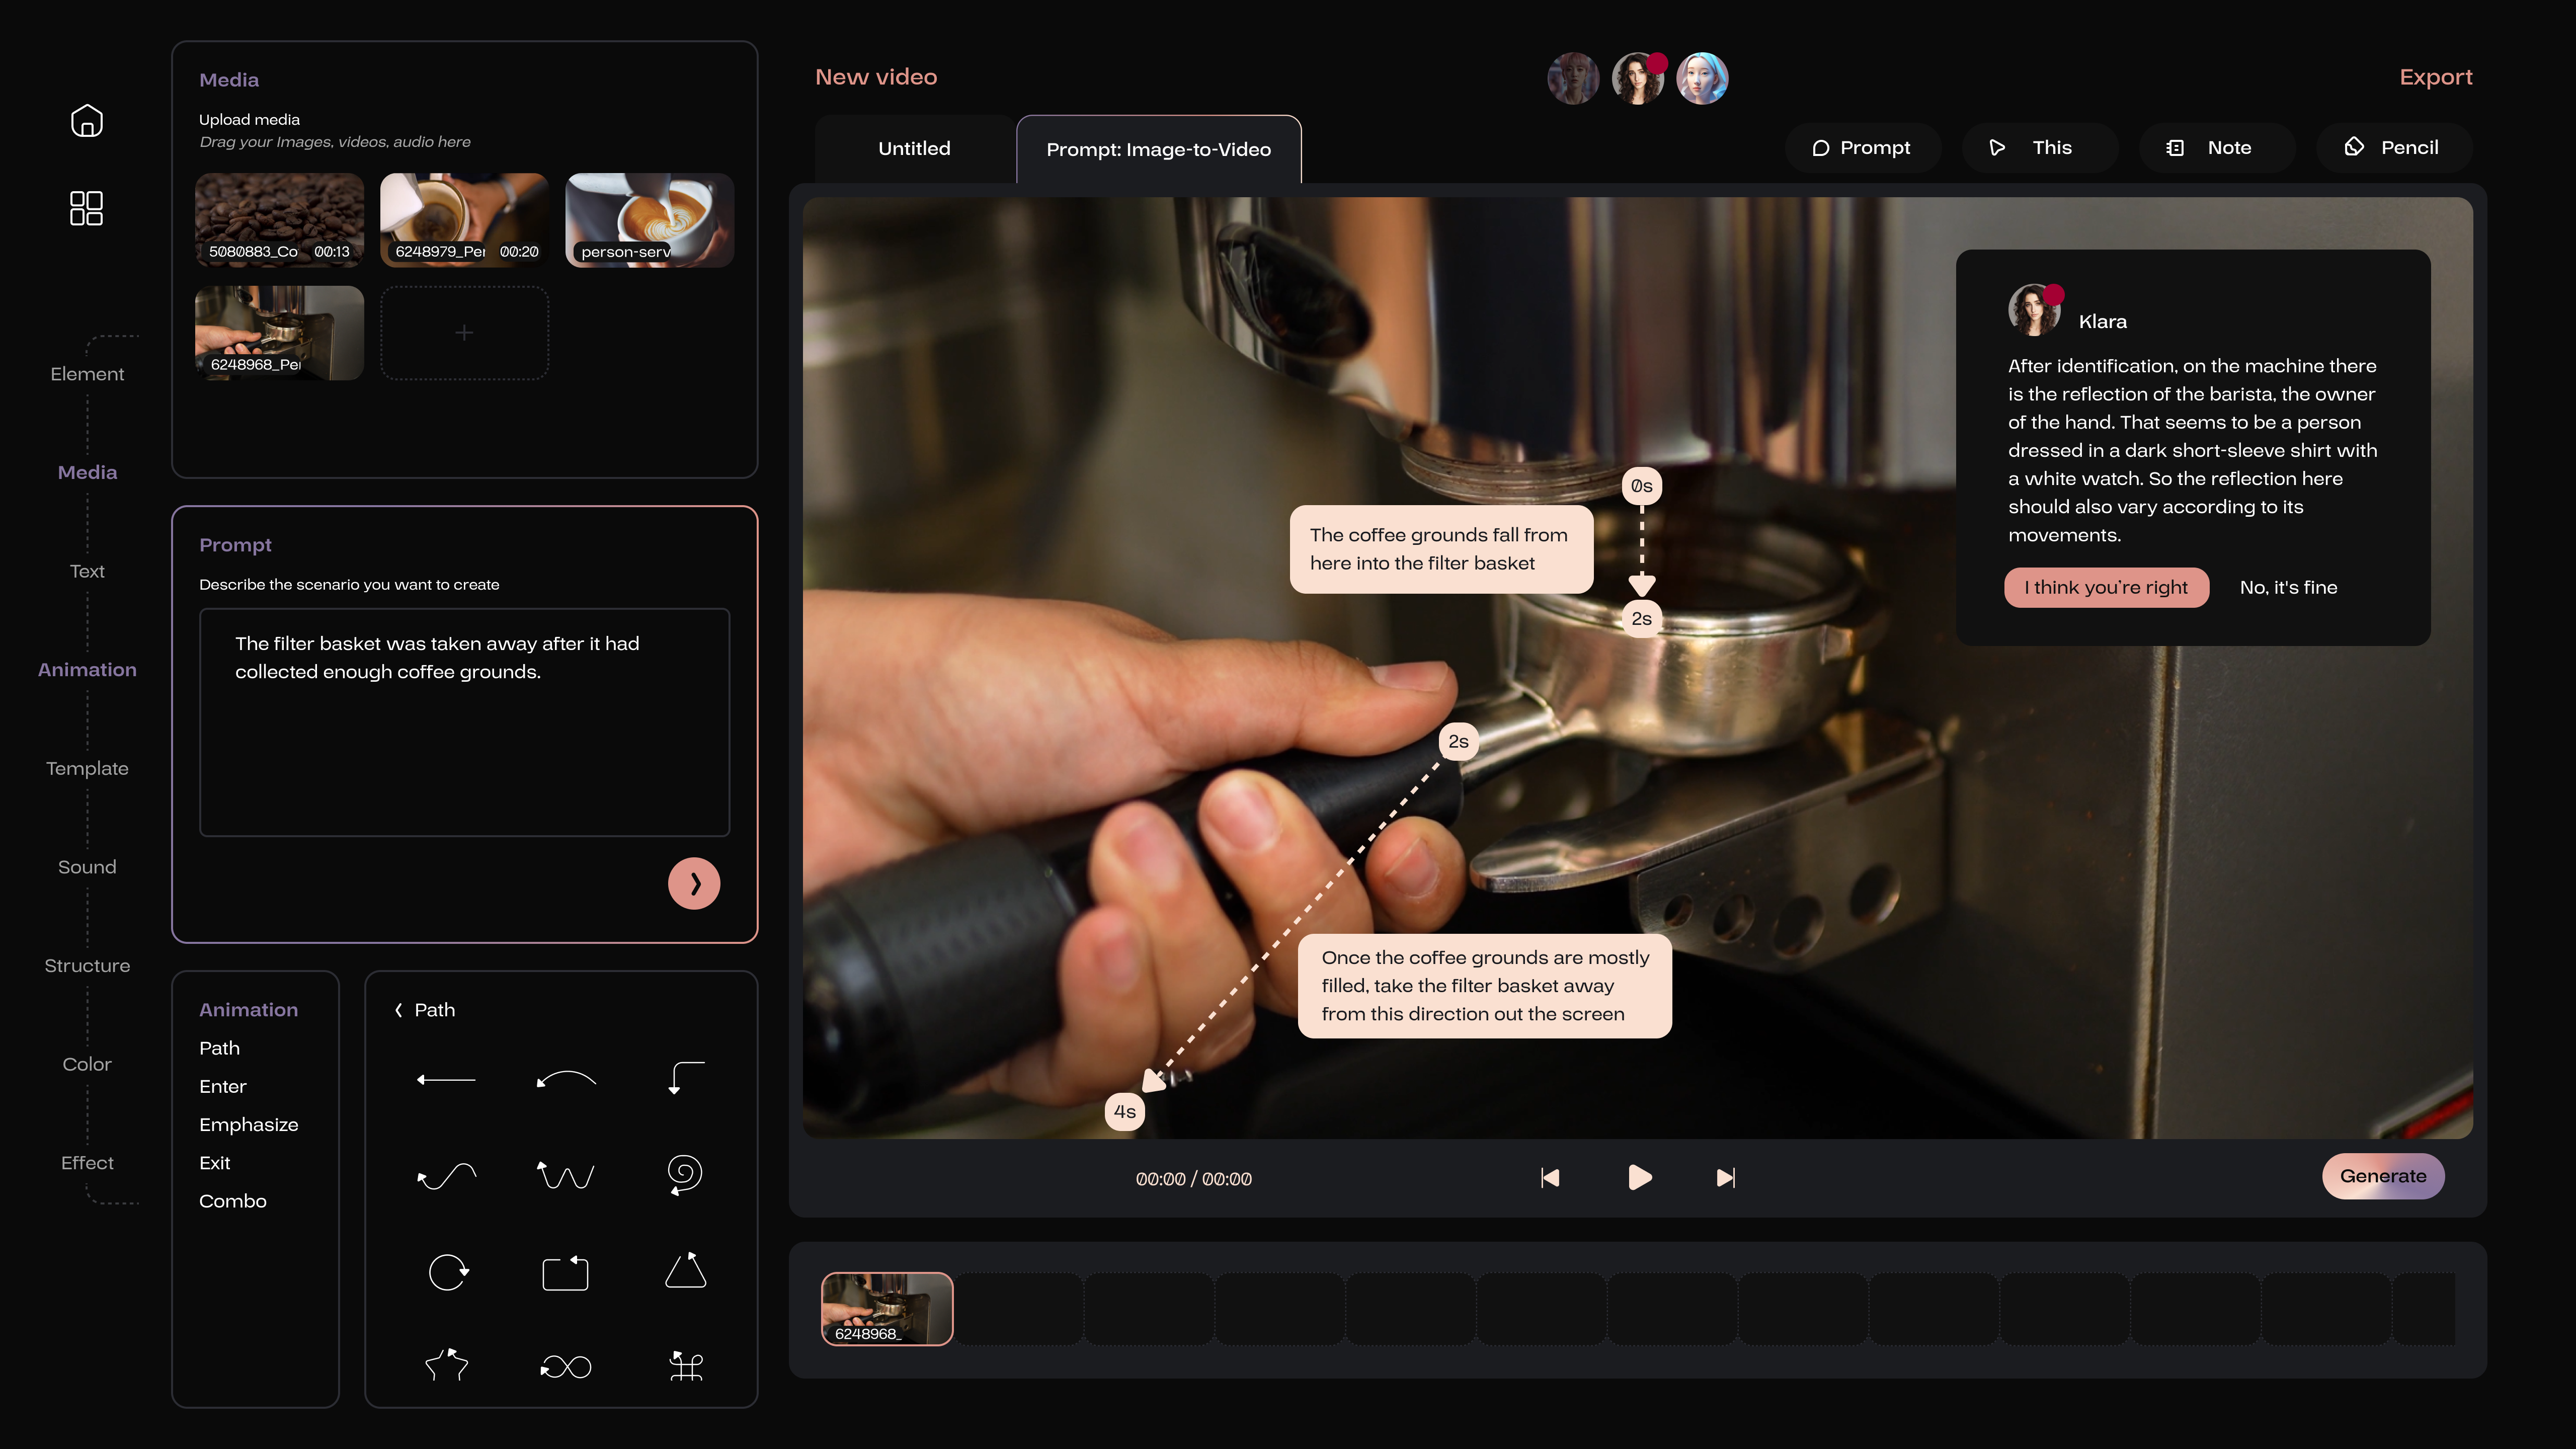Viewport: 2576px width, 1449px height.
Task: Click the home icon in sidebar
Action: 87,121
